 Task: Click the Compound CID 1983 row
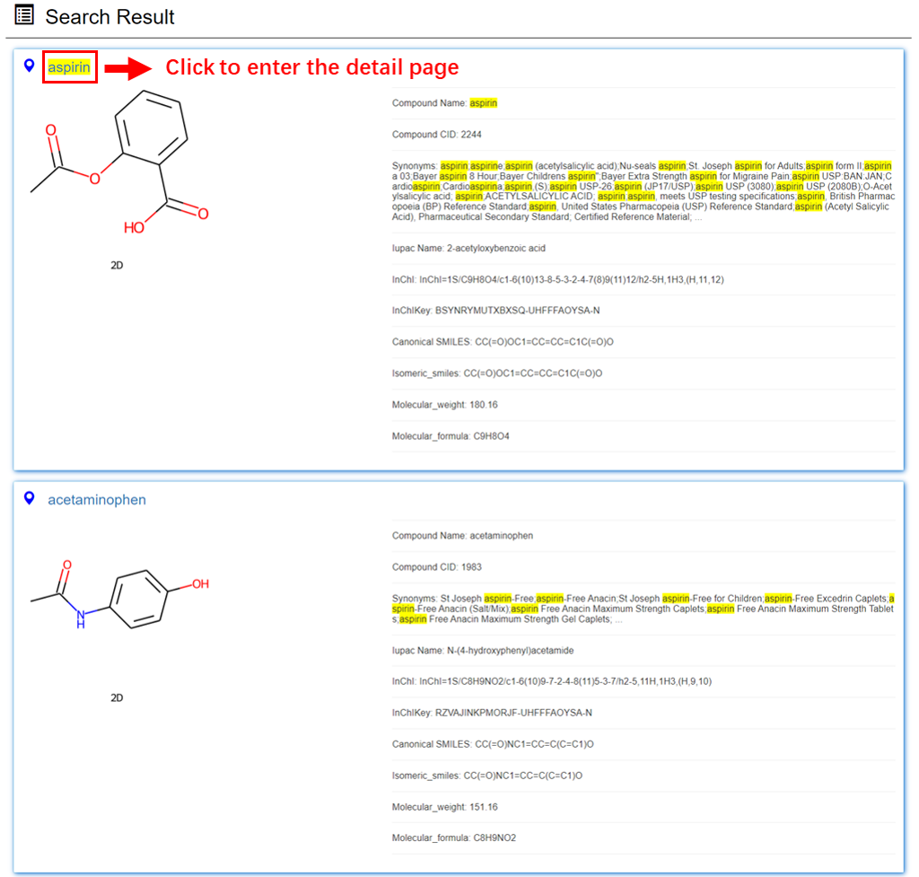[437, 567]
